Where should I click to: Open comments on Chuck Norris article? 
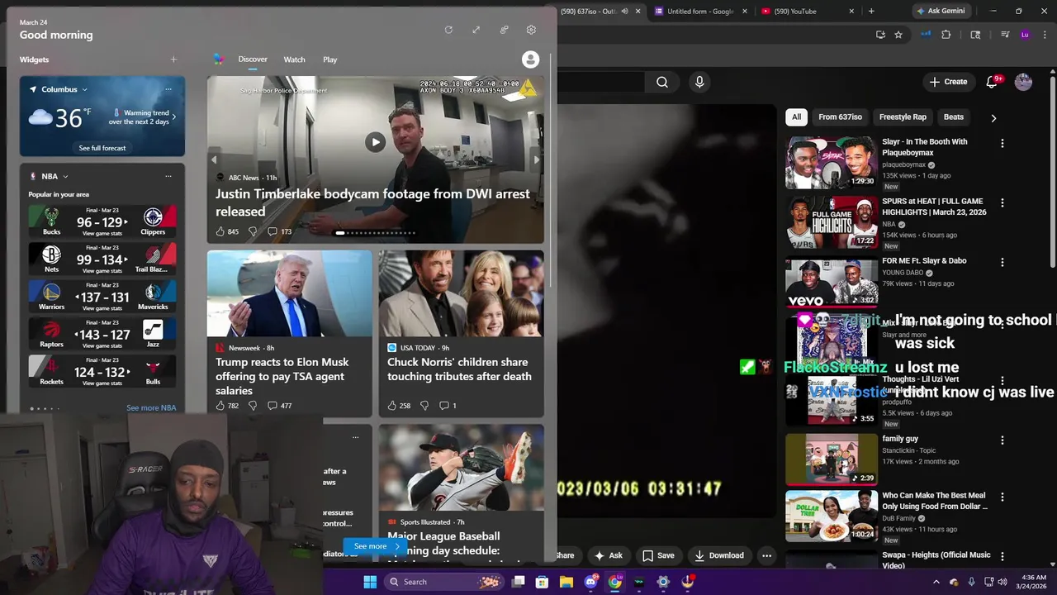(x=443, y=406)
